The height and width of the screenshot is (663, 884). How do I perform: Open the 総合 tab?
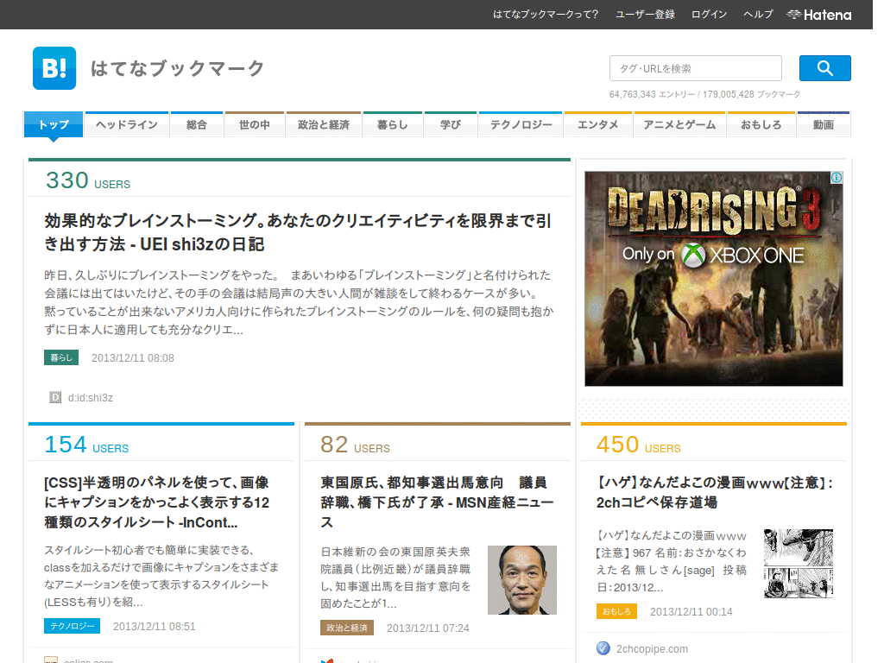pyautogui.click(x=197, y=124)
